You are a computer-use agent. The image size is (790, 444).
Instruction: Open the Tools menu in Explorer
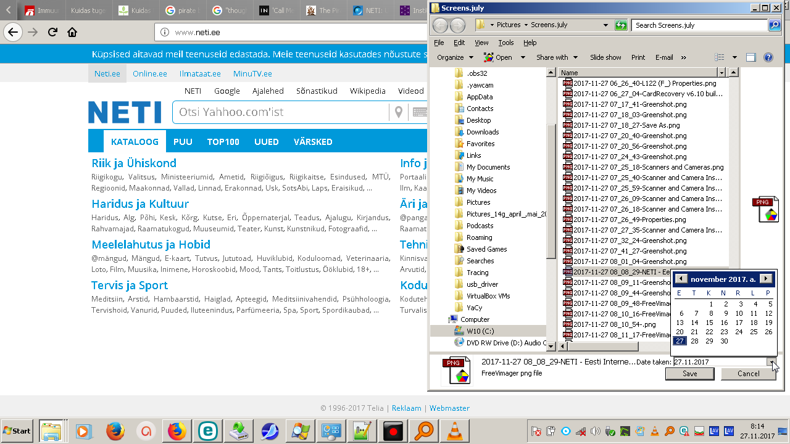tap(506, 43)
